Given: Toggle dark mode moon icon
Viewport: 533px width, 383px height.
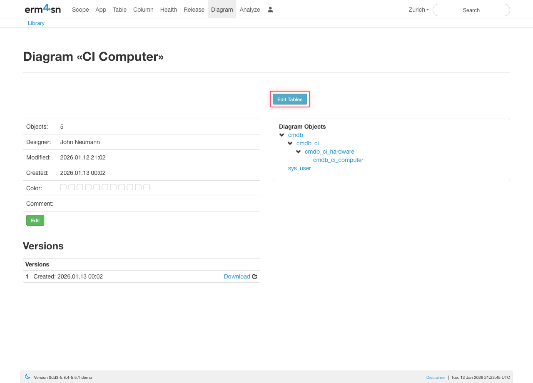Looking at the screenshot, I should tap(27, 377).
